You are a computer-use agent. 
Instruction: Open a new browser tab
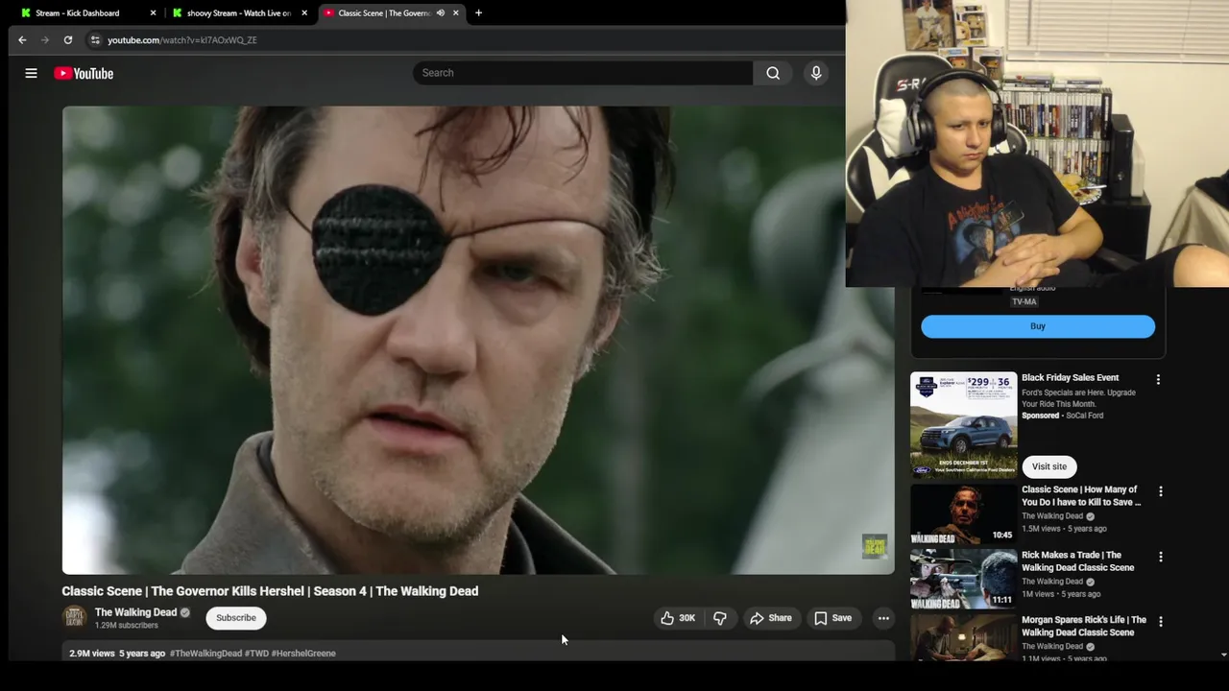pyautogui.click(x=478, y=13)
